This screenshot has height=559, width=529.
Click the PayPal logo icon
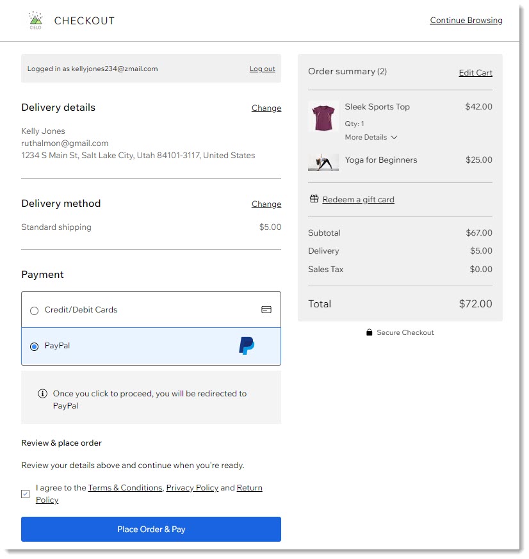pos(247,346)
